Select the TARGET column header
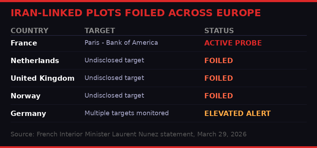This screenshot has width=317, height=148. 100,31
